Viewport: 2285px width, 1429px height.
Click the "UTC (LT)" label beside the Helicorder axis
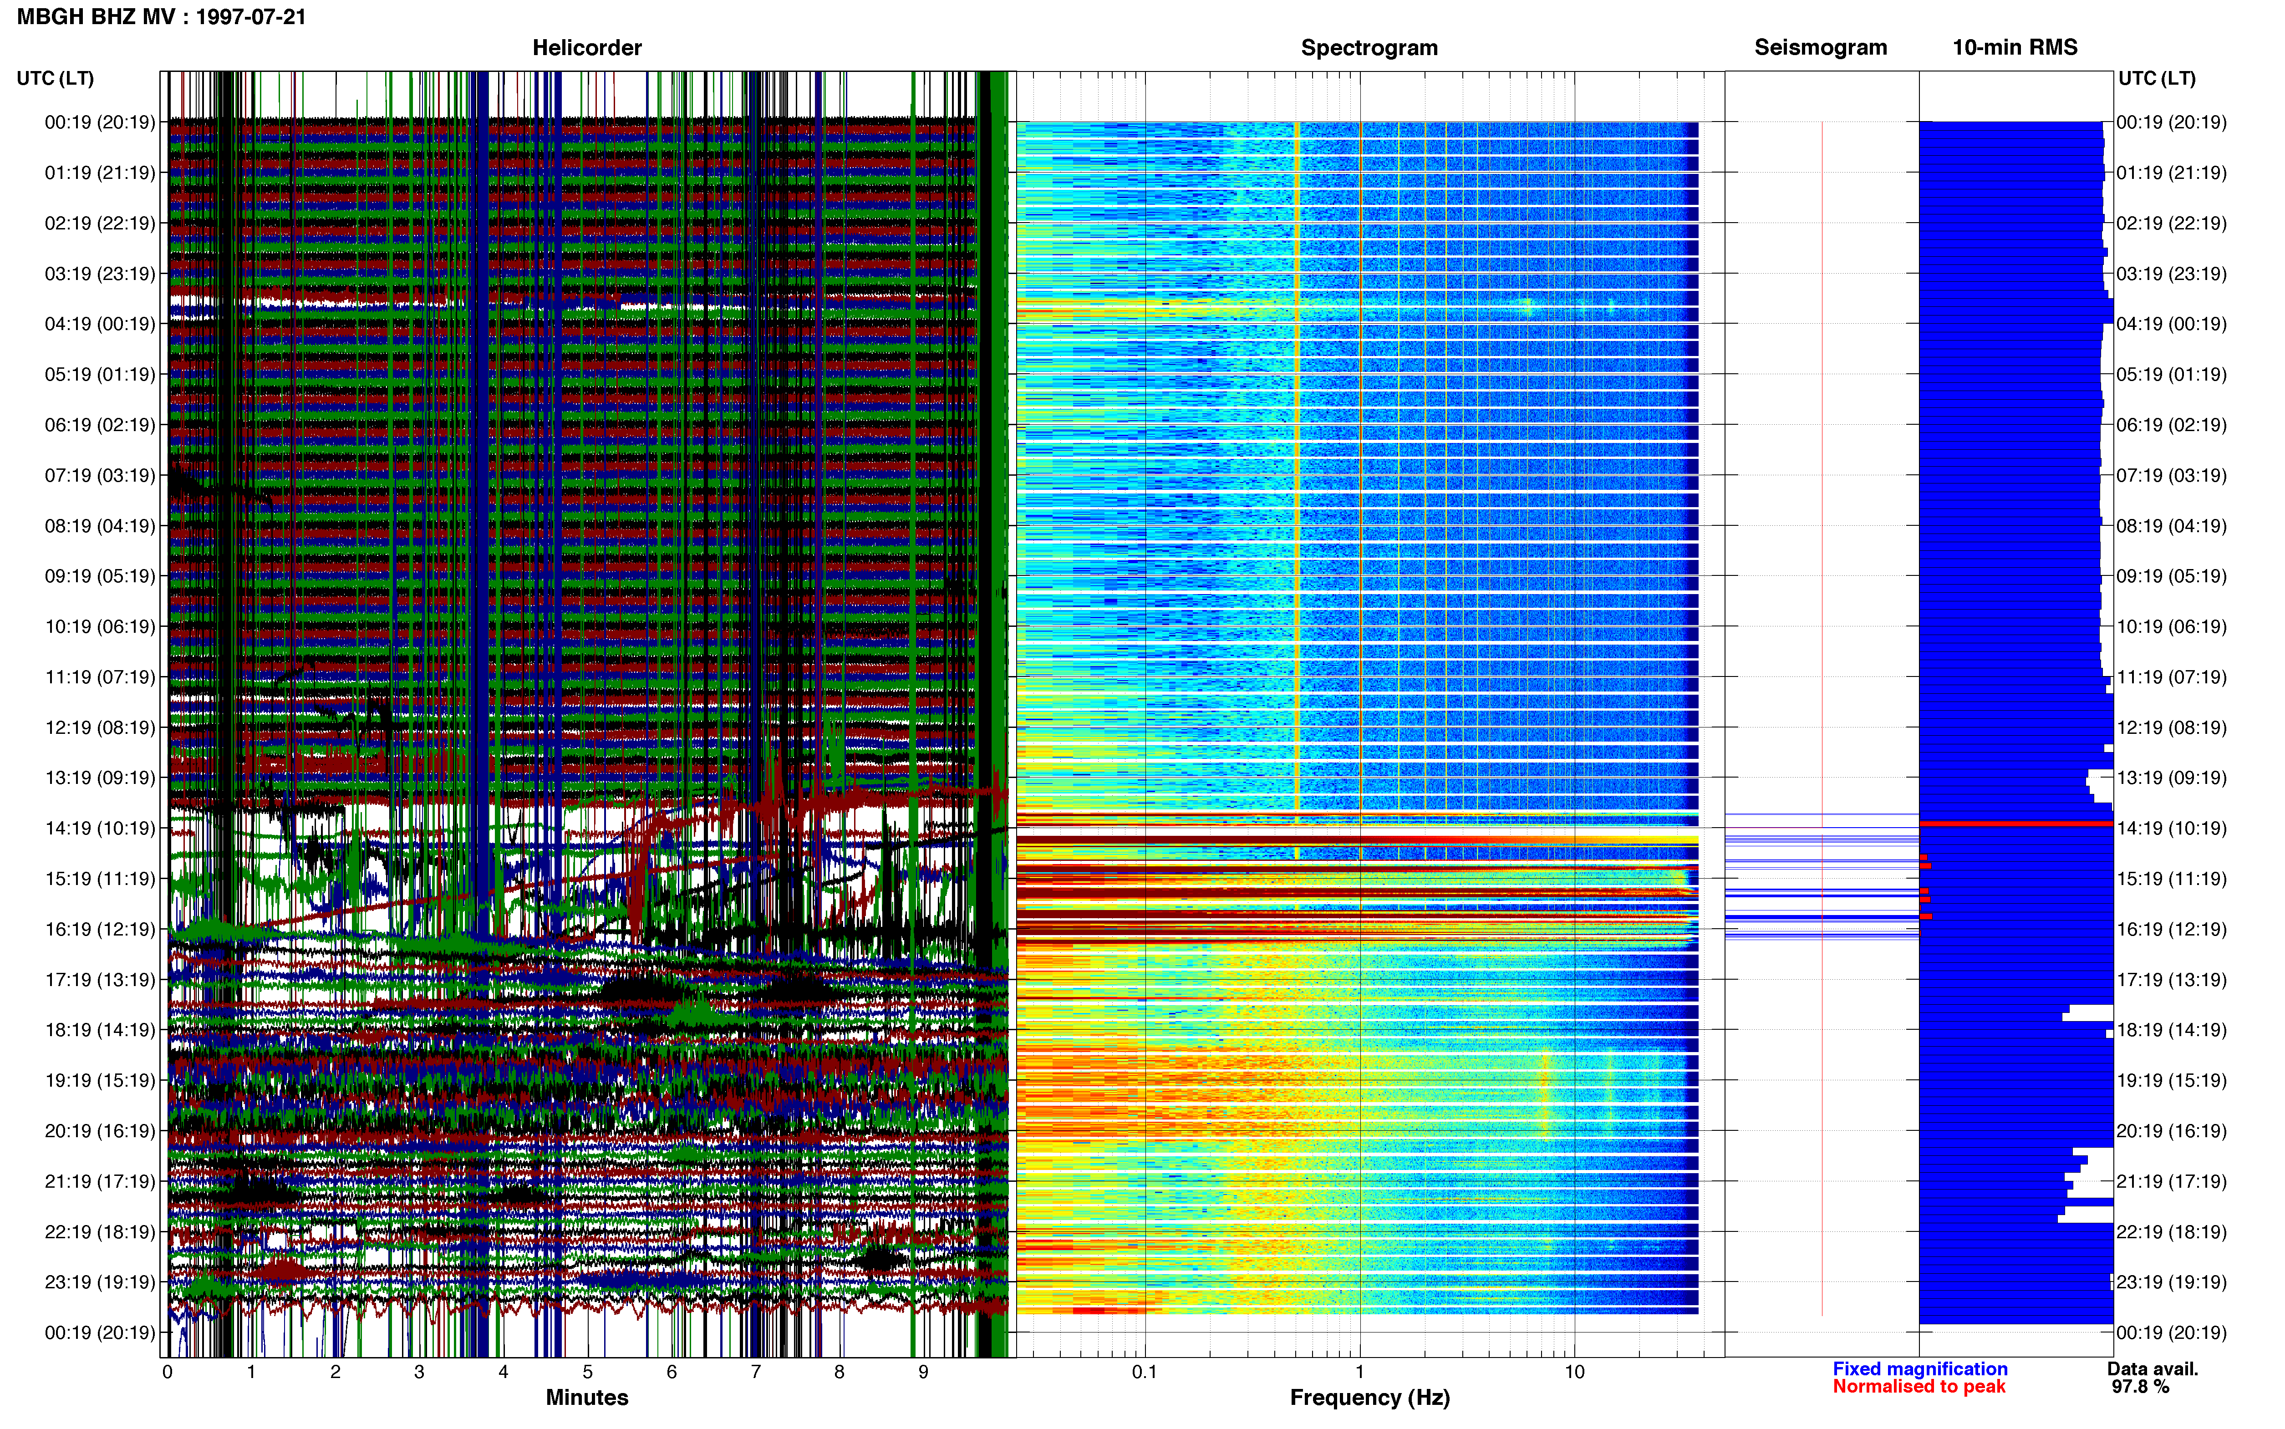pos(55,78)
